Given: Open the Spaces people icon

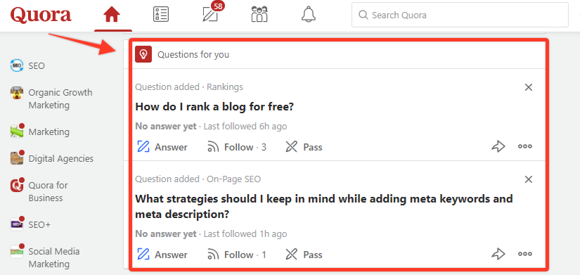Looking at the screenshot, I should click(x=259, y=15).
